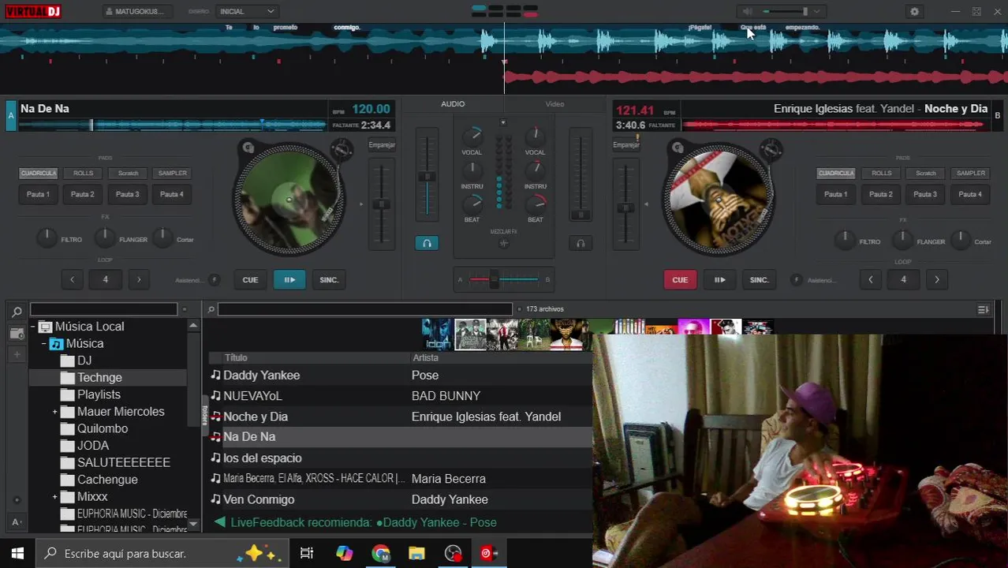Click FLANGER knob on deck B
The width and height of the screenshot is (1008, 568).
[x=902, y=239]
